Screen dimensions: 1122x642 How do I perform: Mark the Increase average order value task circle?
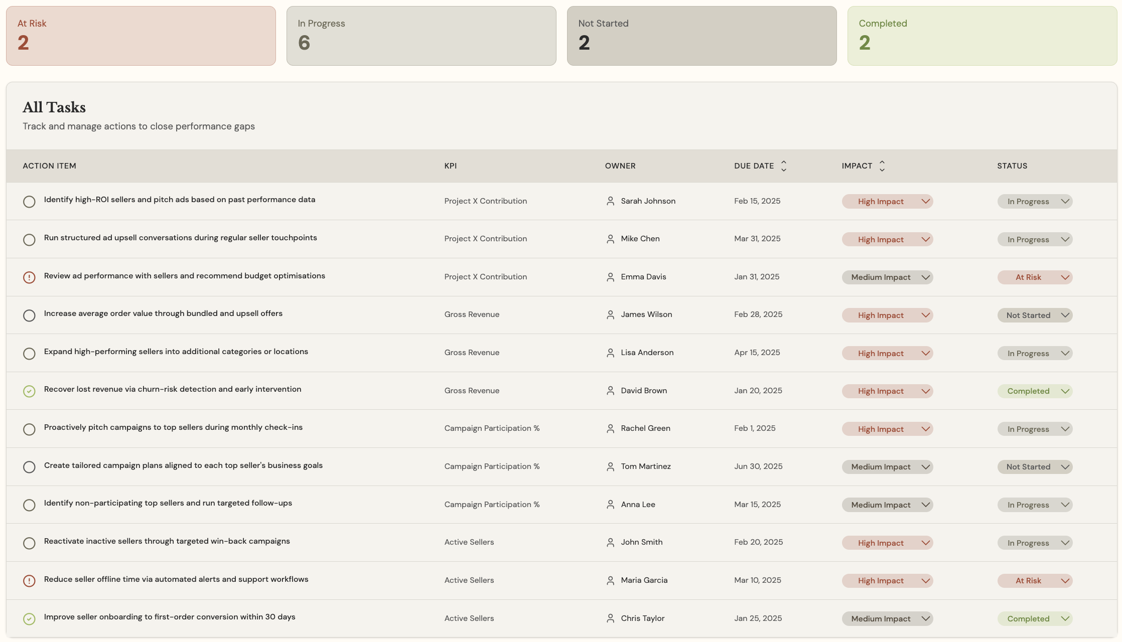(29, 315)
